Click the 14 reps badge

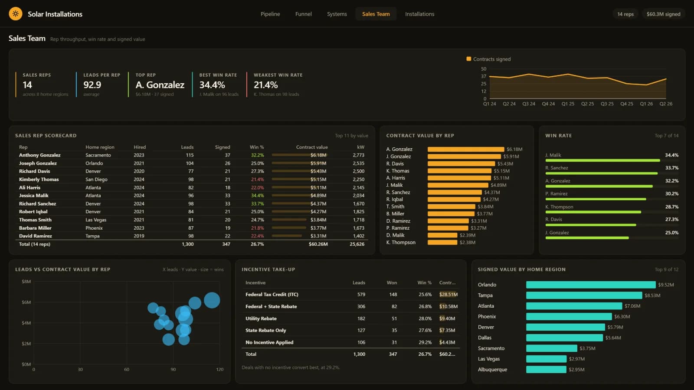pyautogui.click(x=625, y=14)
